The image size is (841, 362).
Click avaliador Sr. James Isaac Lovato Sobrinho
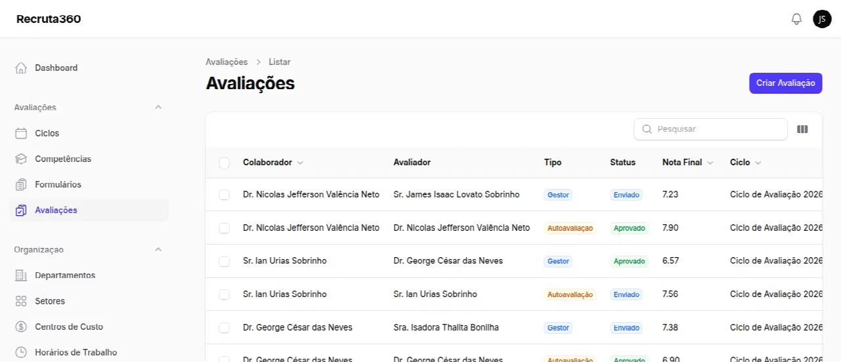tap(457, 195)
